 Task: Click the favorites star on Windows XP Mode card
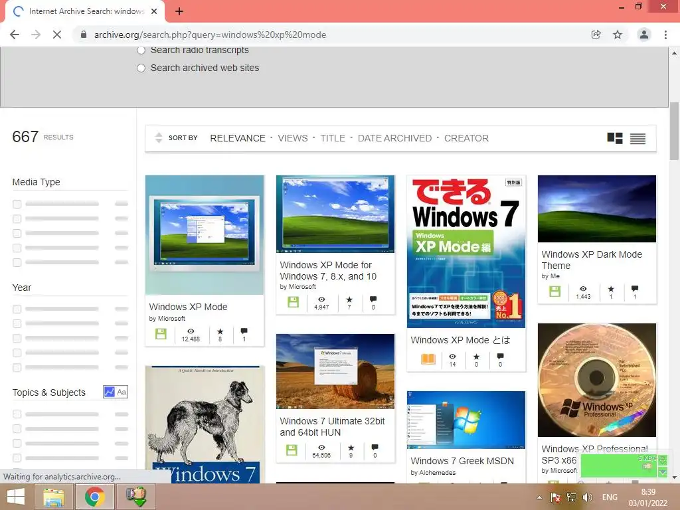tap(220, 331)
